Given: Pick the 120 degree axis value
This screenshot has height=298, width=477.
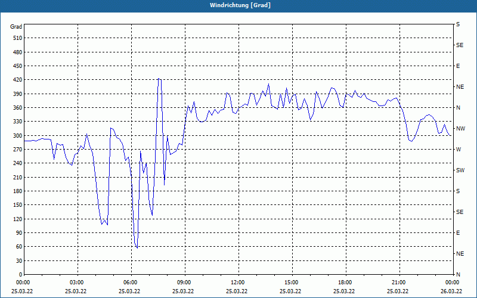Looking at the screenshot, I should click(x=18, y=219).
